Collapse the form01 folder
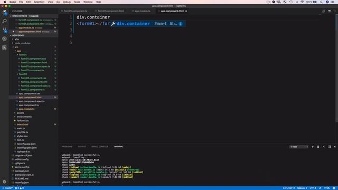 pyautogui.click(x=23, y=55)
